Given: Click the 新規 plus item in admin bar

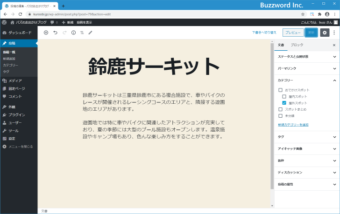Looking at the screenshot, I should (x=68, y=22).
